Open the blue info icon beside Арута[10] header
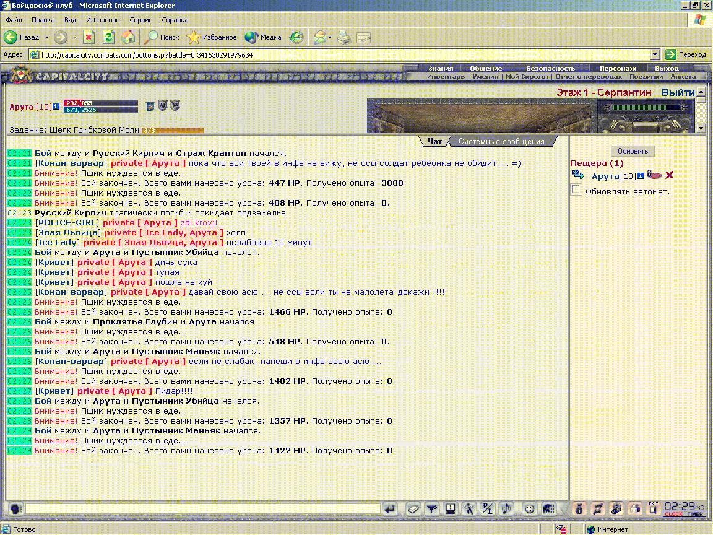Viewport: 713px width, 535px height. click(x=56, y=107)
